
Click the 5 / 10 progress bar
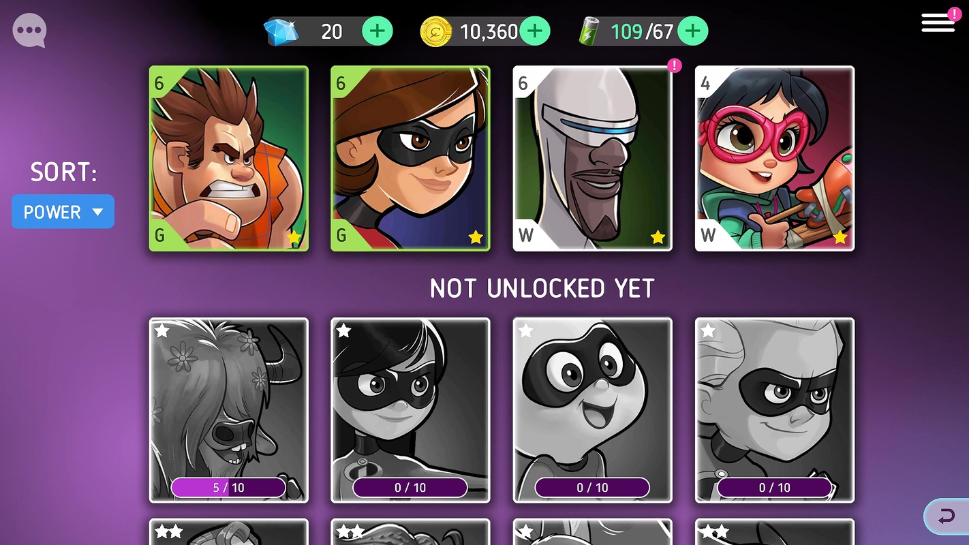pos(228,487)
